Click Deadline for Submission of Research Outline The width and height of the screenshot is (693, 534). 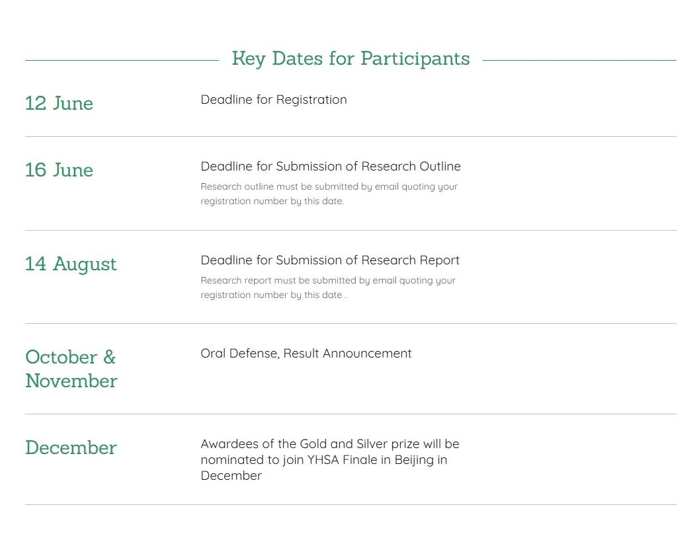point(331,166)
